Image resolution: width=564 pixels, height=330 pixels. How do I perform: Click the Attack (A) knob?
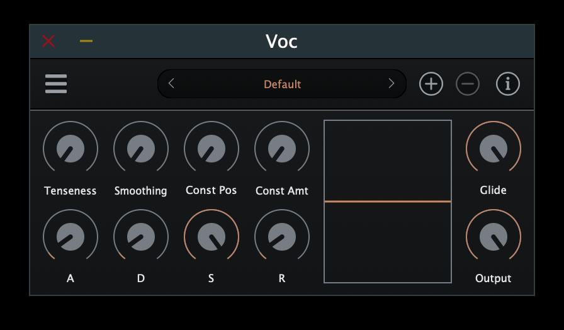click(x=70, y=237)
